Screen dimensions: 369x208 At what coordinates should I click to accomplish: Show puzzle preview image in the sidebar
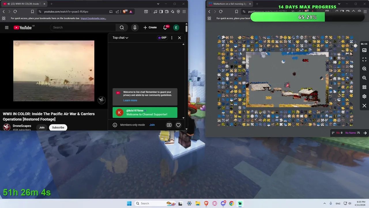(364, 50)
